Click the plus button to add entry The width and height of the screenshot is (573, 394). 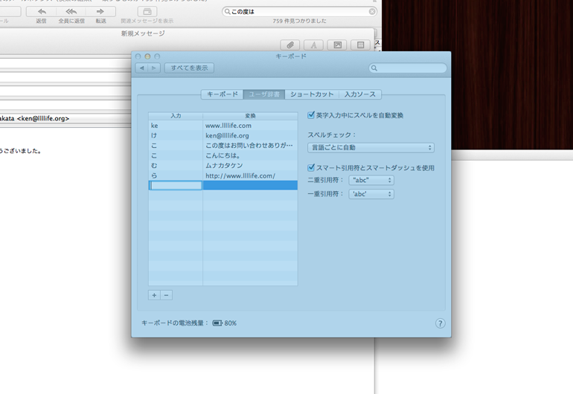pos(154,295)
